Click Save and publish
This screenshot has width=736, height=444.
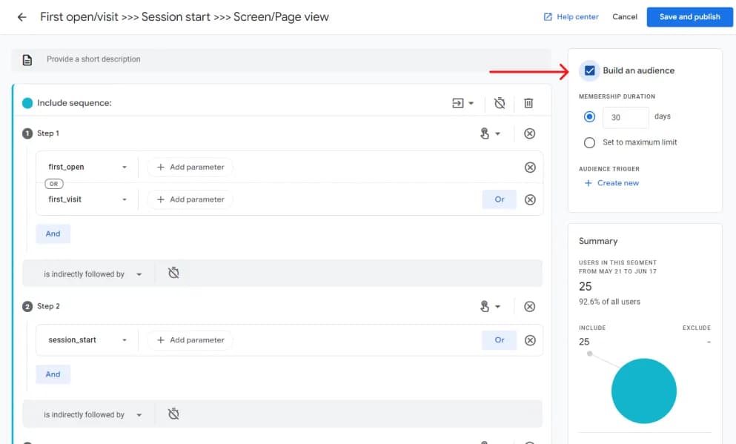689,17
